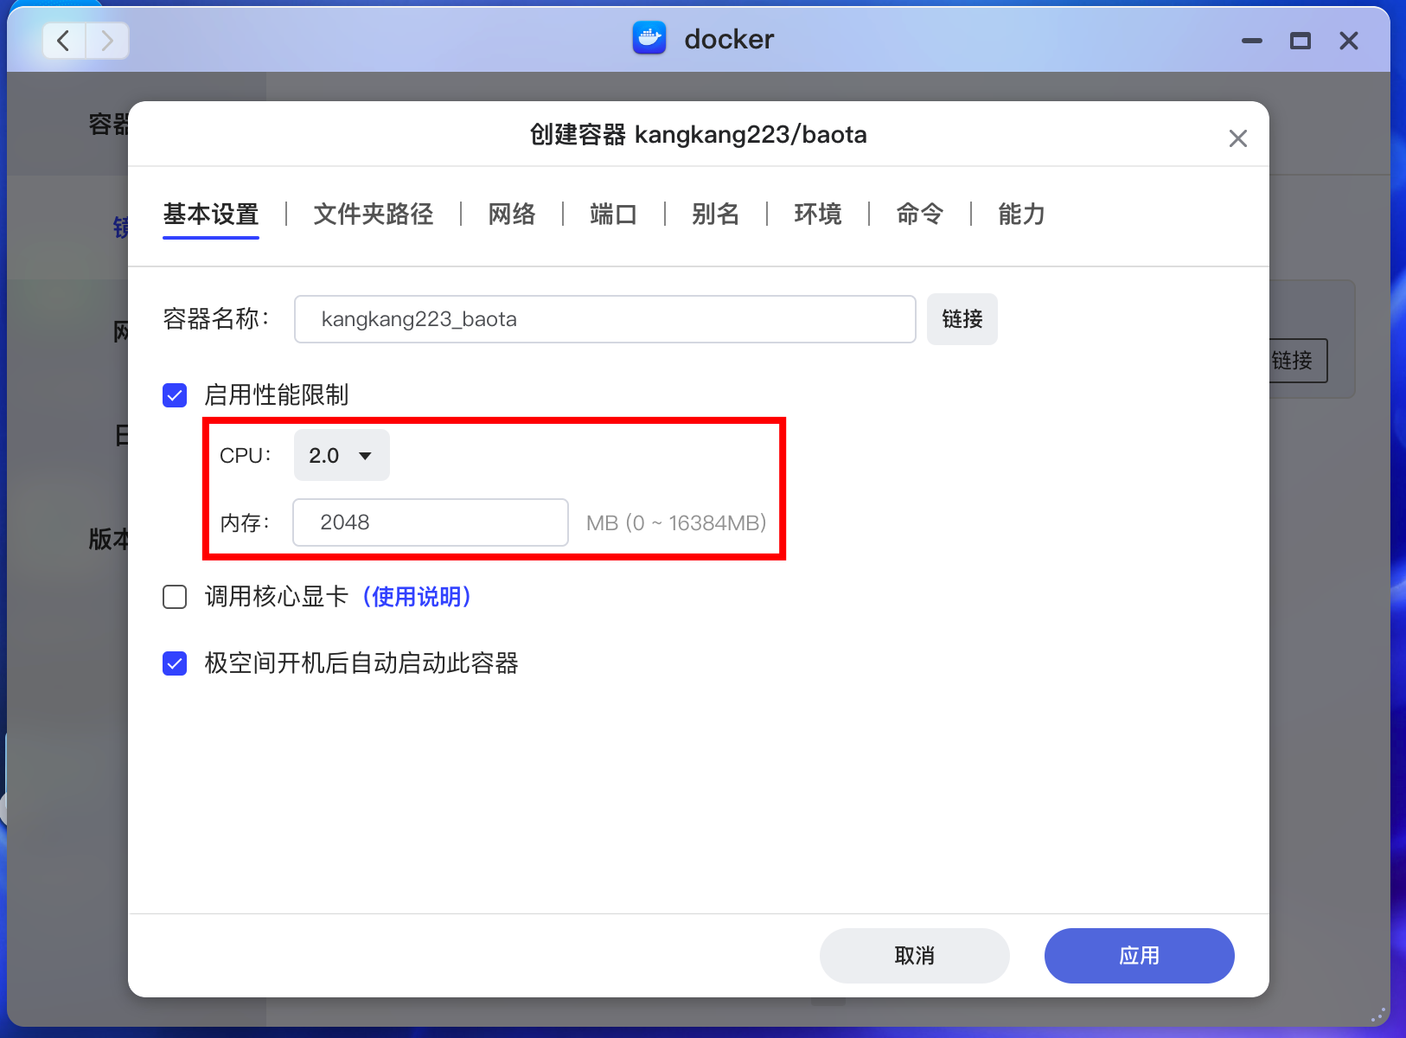Click the container name input field
This screenshot has height=1038, width=1406.
[x=605, y=319]
